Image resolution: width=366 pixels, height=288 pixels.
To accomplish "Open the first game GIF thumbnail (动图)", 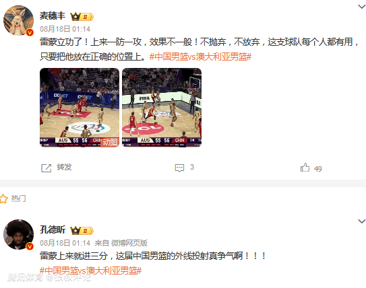I will pyautogui.click(x=80, y=108).
